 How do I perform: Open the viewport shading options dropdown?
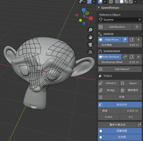(135, 2)
